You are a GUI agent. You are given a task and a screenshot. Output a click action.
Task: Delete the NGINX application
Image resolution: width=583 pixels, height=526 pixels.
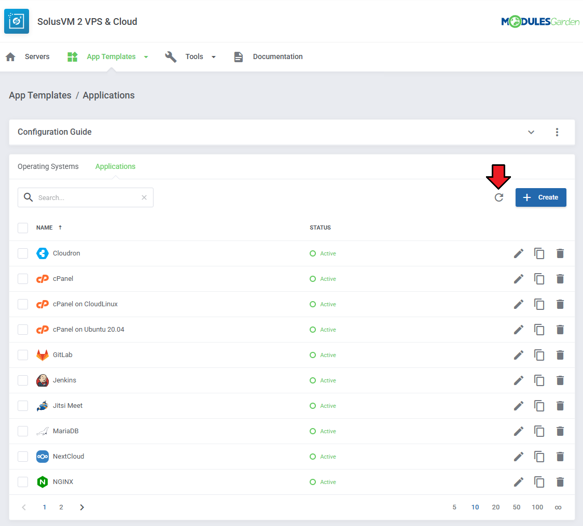[x=560, y=482]
